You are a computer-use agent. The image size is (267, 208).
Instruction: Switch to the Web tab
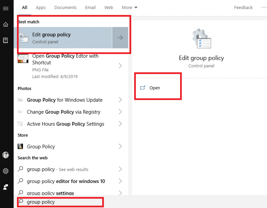(108, 8)
